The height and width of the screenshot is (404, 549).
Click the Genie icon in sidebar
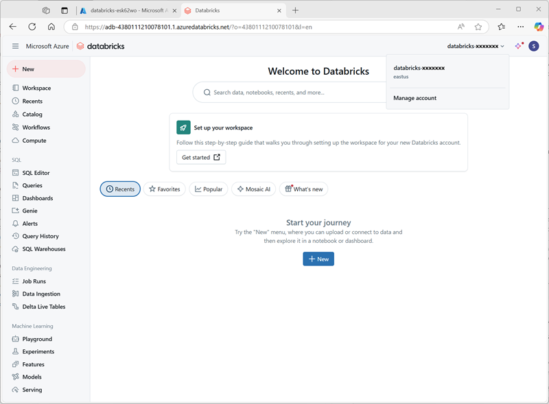[x=15, y=211]
